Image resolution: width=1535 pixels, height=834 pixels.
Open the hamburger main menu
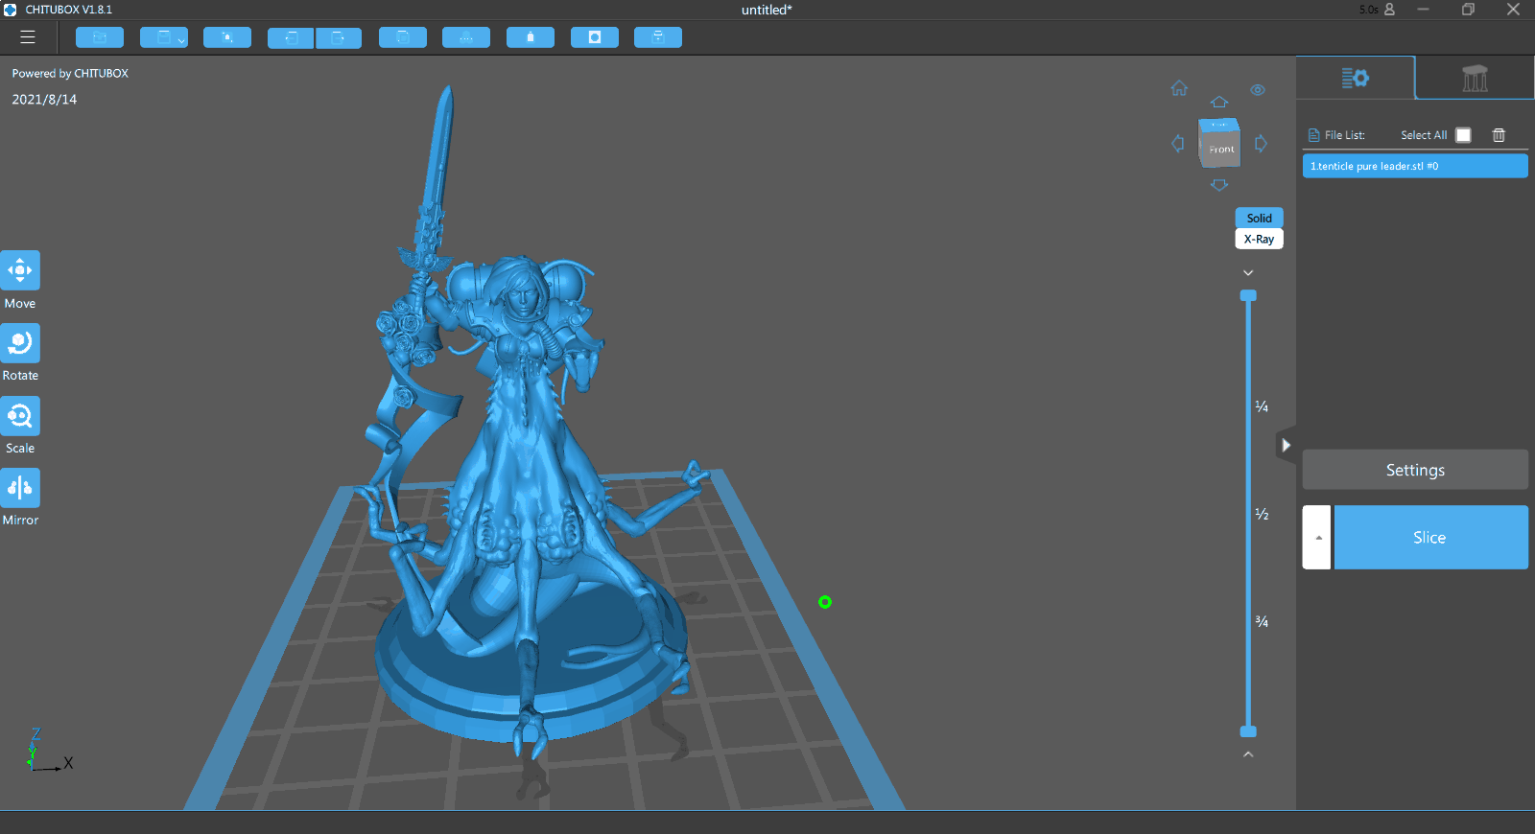click(28, 37)
